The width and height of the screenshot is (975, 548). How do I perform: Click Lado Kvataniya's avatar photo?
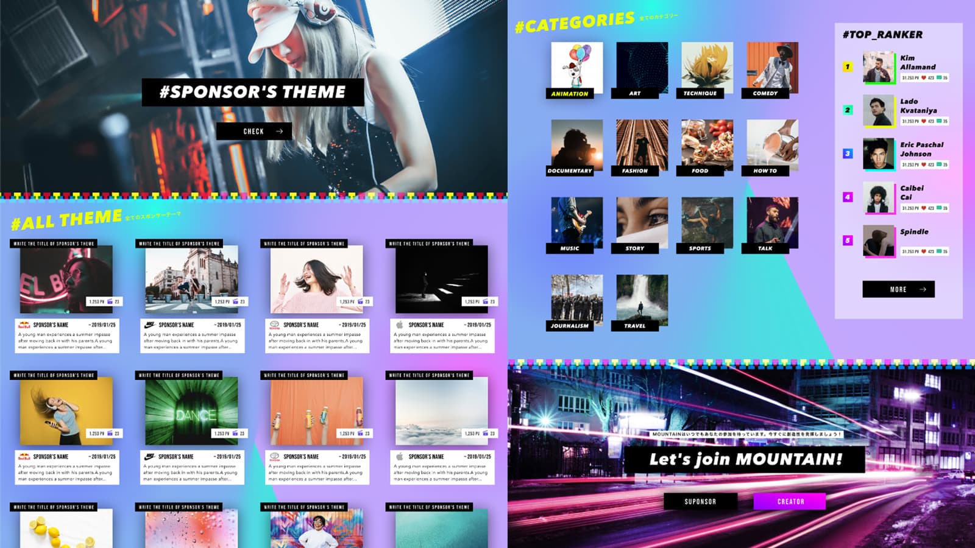coord(879,110)
